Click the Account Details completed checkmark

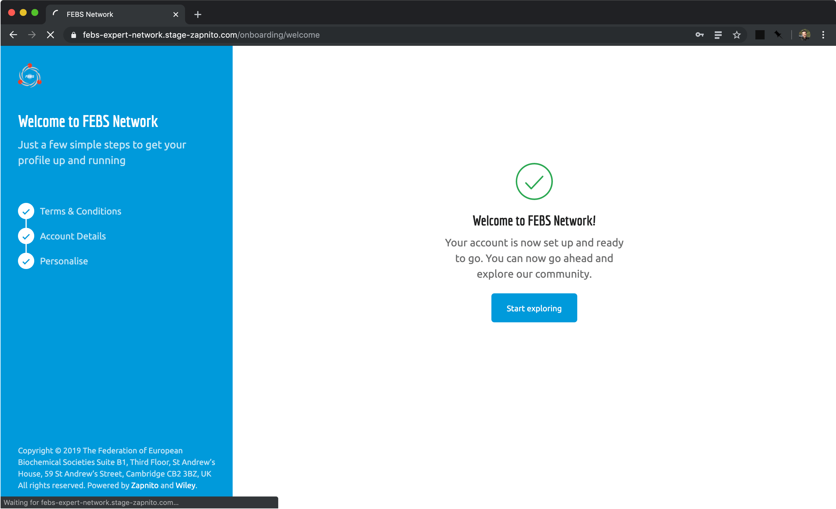(x=26, y=236)
